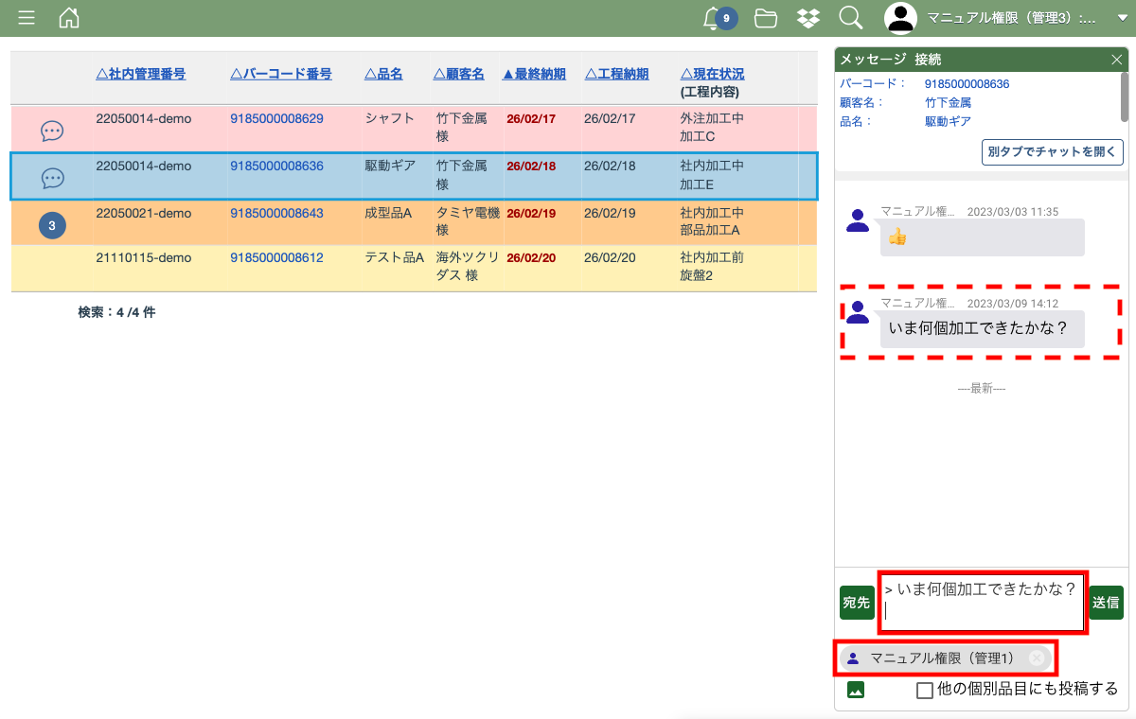Open the 3 unread messages badge
Screen dimensions: 1136x719
(x=52, y=225)
